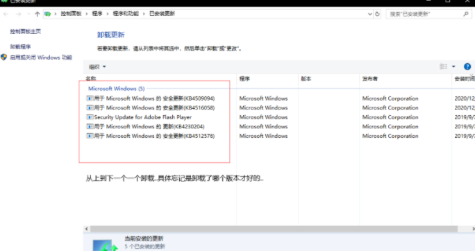Select 程序和功能 breadcrumb in address bar
The height and width of the screenshot is (251, 475).
pos(126,14)
